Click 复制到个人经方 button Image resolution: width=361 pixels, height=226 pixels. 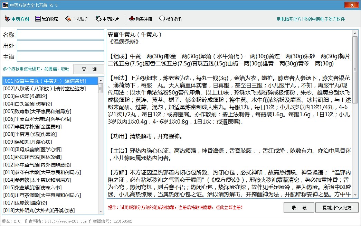pyautogui.click(x=337, y=208)
